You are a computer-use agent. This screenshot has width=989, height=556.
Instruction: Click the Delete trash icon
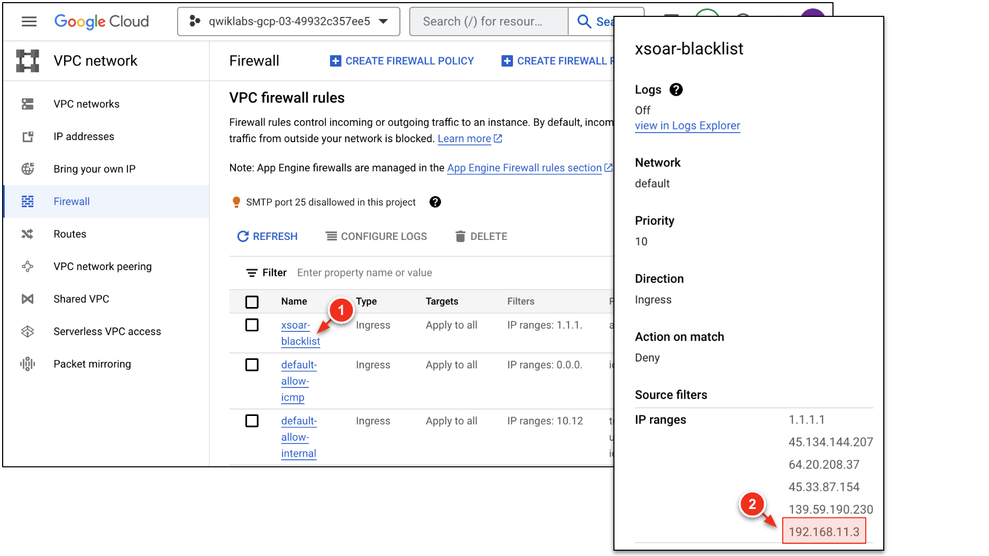460,236
